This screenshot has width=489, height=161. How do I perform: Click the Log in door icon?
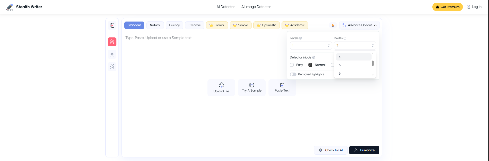(x=468, y=7)
